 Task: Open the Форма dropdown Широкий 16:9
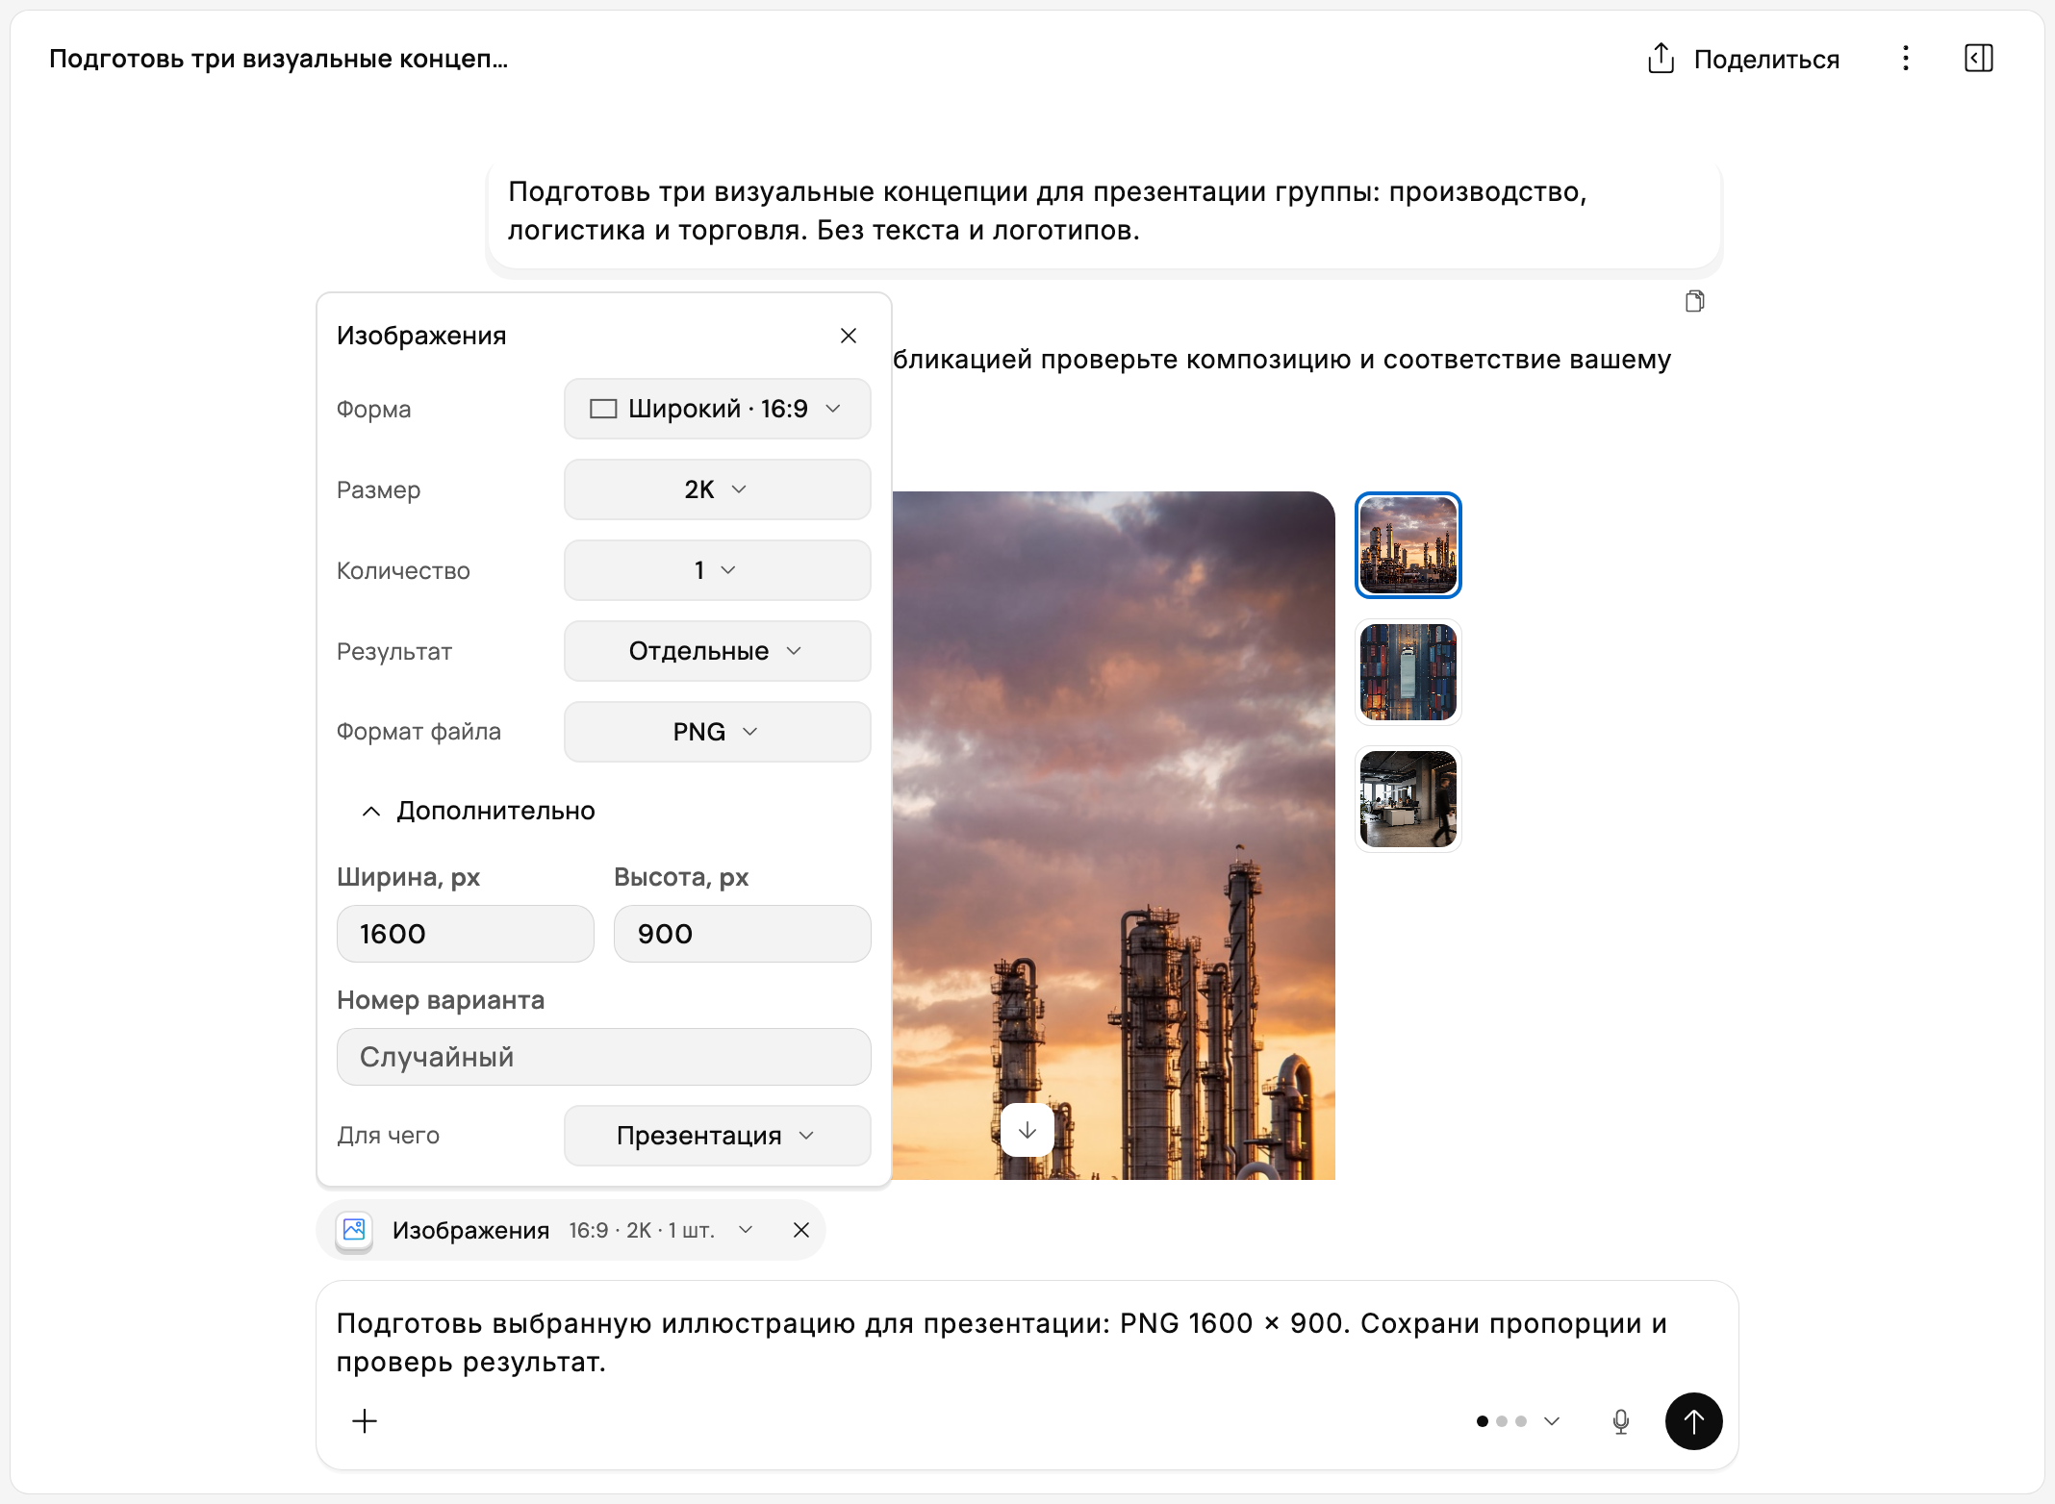coord(717,409)
